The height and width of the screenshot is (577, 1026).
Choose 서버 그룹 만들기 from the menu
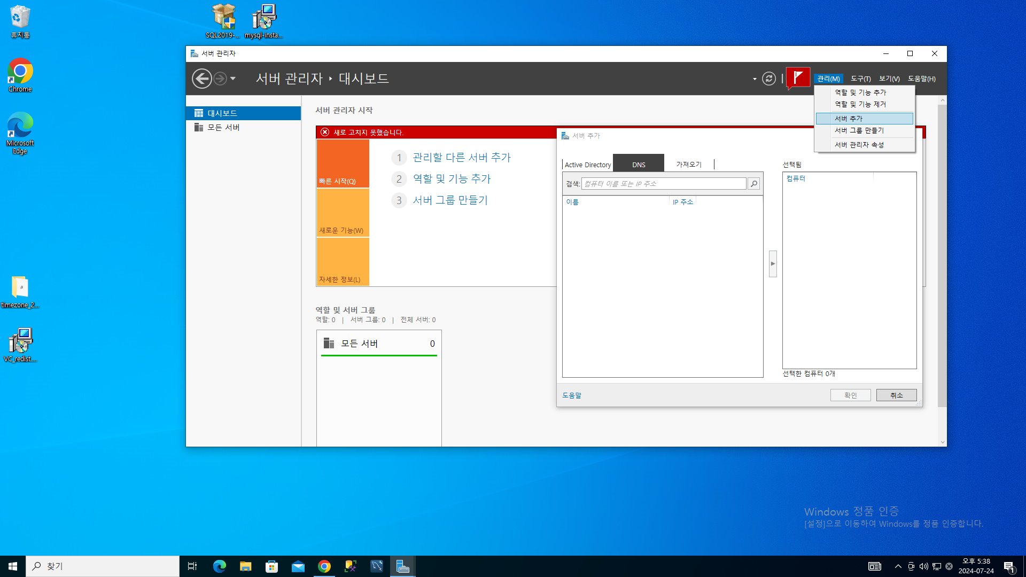(859, 130)
